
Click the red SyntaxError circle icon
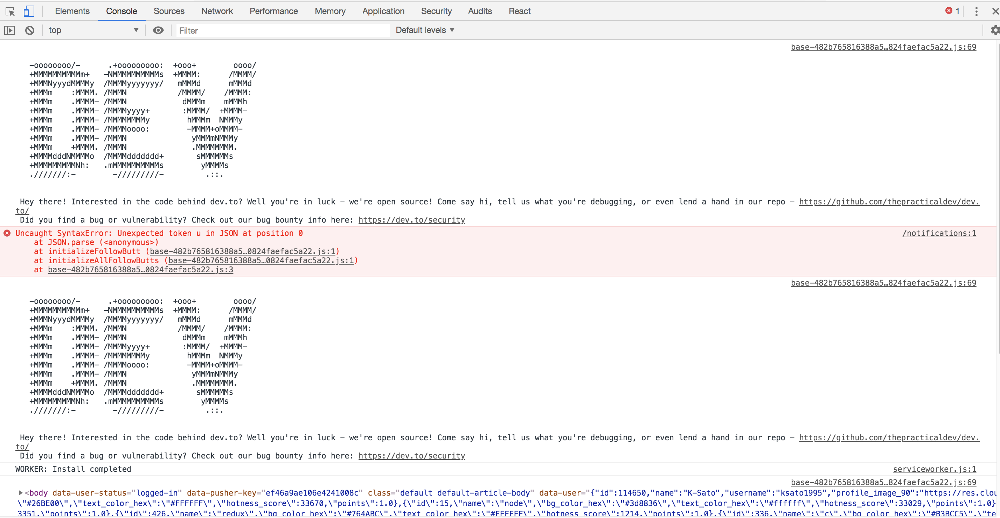click(x=7, y=233)
